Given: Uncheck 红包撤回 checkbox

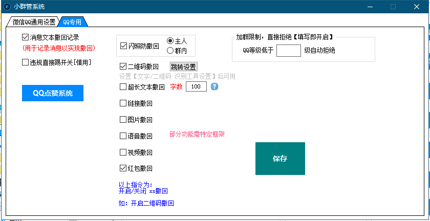Looking at the screenshot, I should [136, 168].
